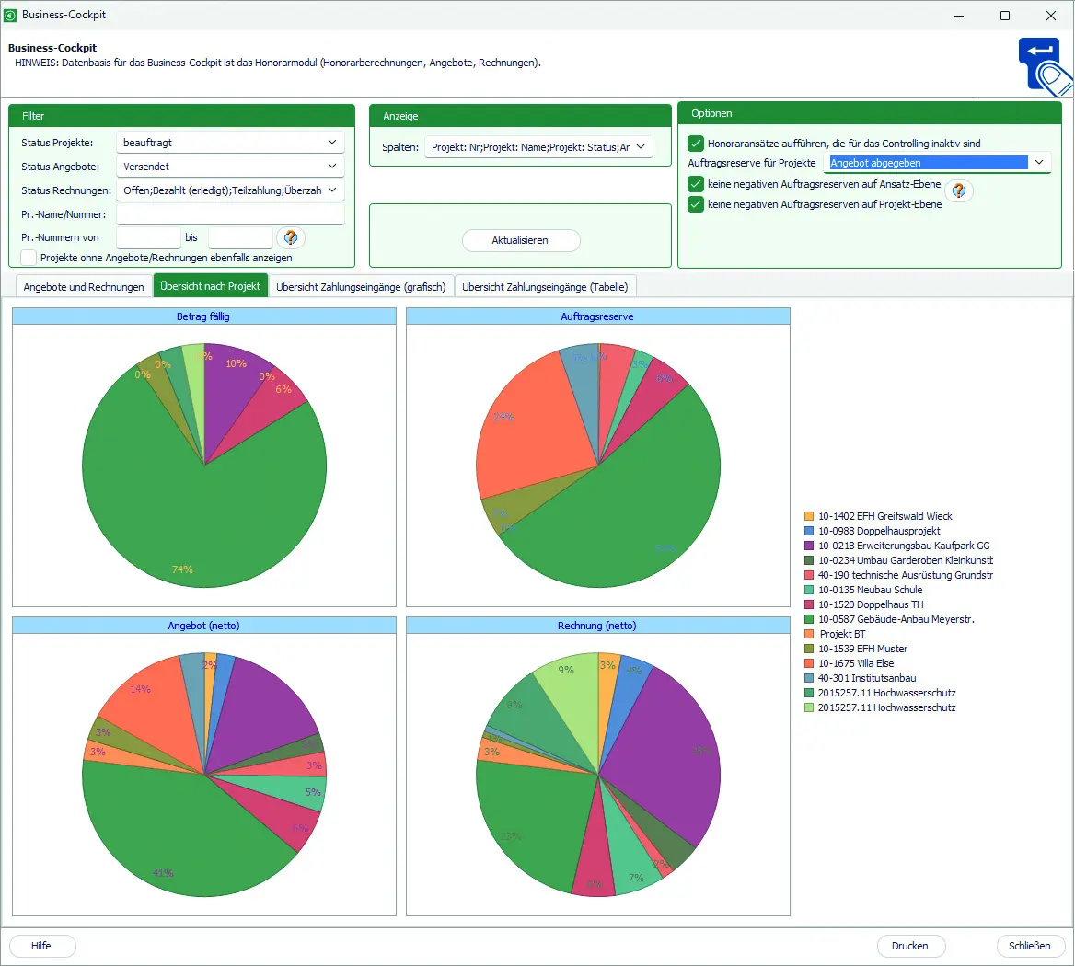Enable showing projects without Angebote/Rechnungen
Image resolution: width=1075 pixels, height=966 pixels.
coord(29,258)
